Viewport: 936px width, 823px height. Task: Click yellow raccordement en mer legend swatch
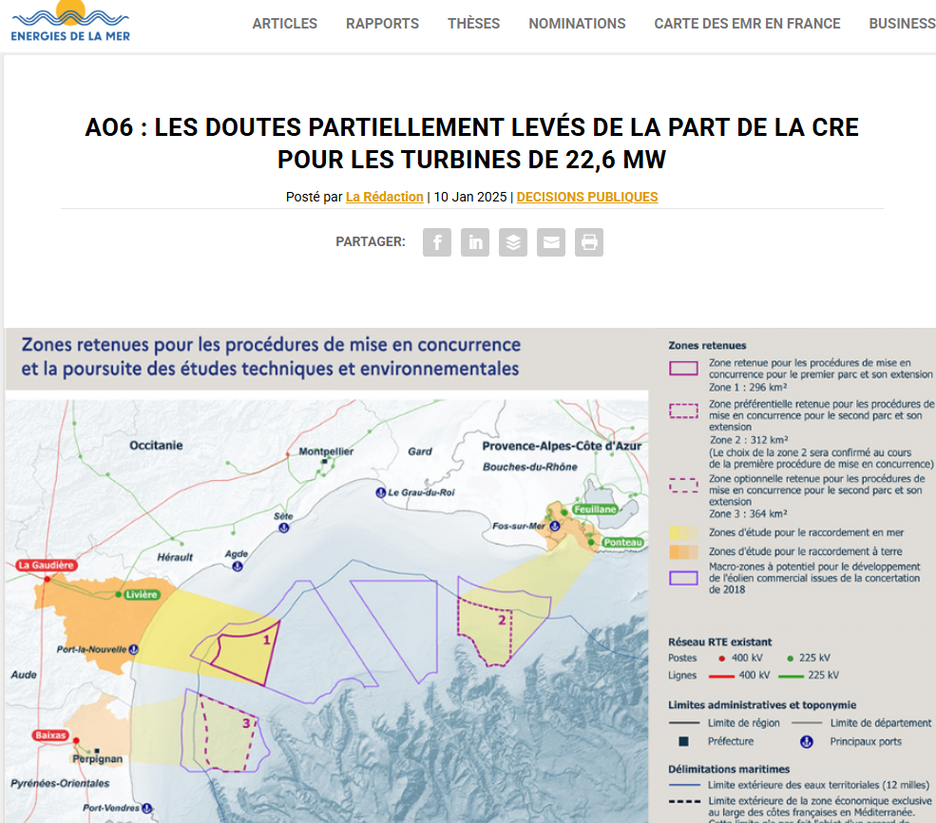click(684, 533)
